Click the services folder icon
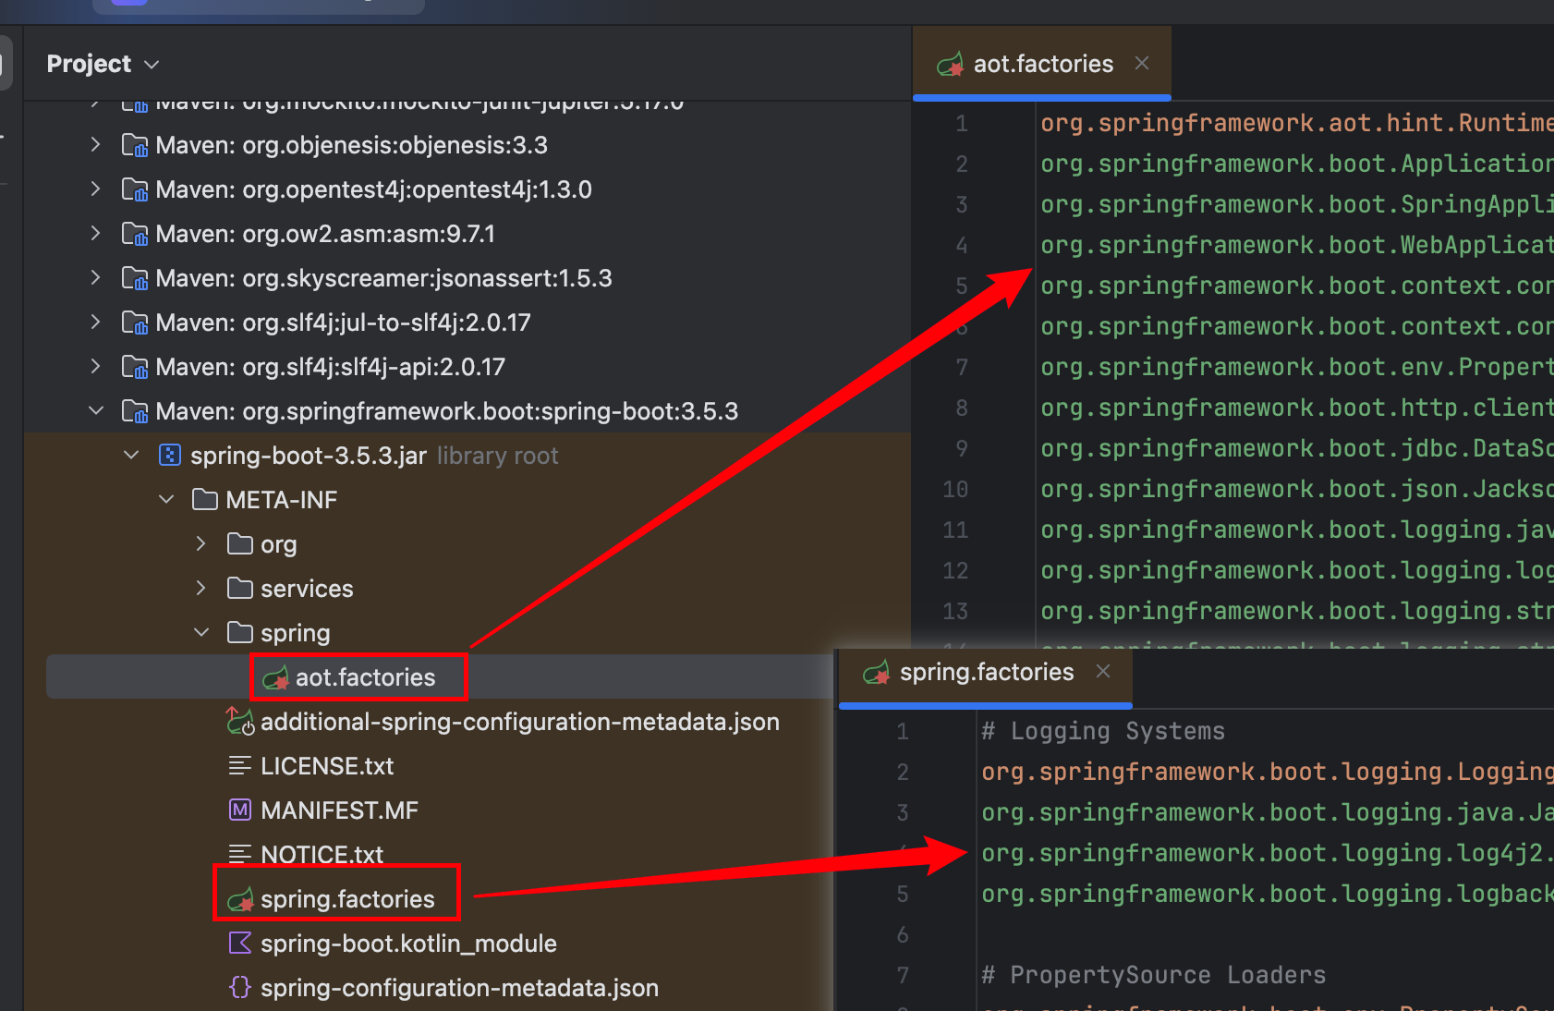The width and height of the screenshot is (1554, 1011). (x=240, y=589)
